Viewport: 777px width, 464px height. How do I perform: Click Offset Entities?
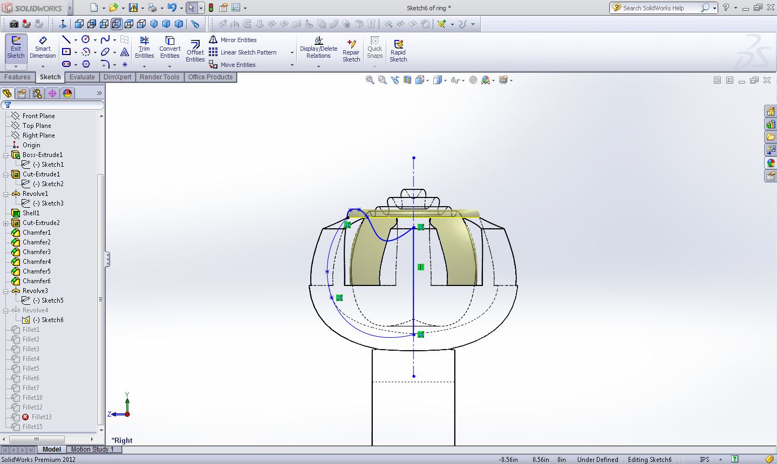click(x=195, y=51)
